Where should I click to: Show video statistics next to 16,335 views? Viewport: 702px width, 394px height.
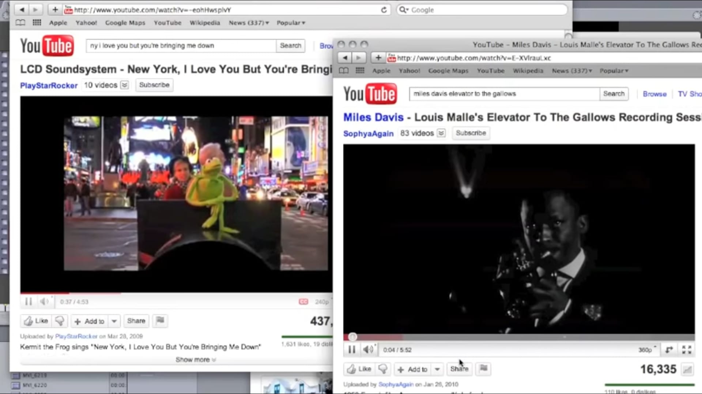(687, 370)
